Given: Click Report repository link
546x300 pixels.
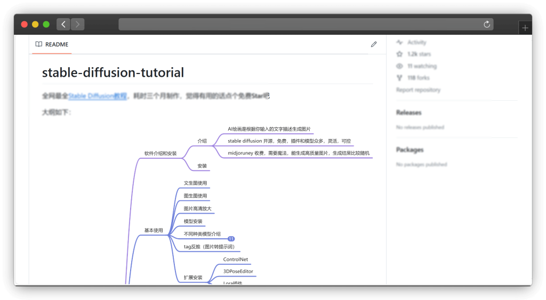Looking at the screenshot, I should pyautogui.click(x=418, y=90).
